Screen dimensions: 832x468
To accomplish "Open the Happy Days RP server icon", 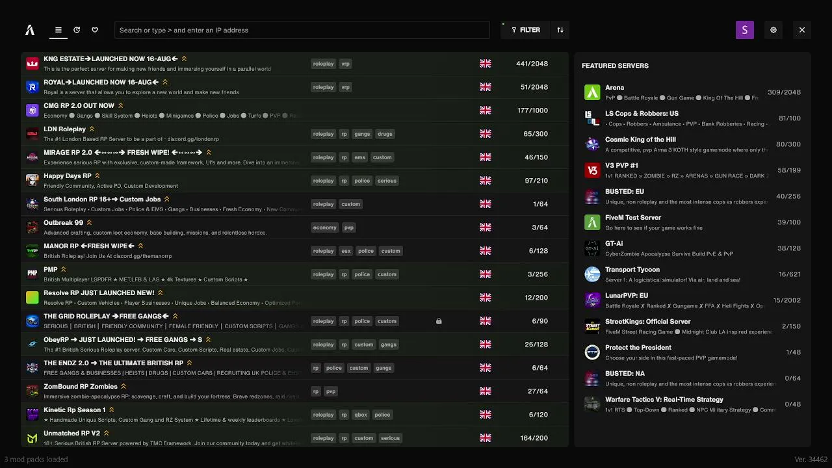I will click(x=32, y=181).
